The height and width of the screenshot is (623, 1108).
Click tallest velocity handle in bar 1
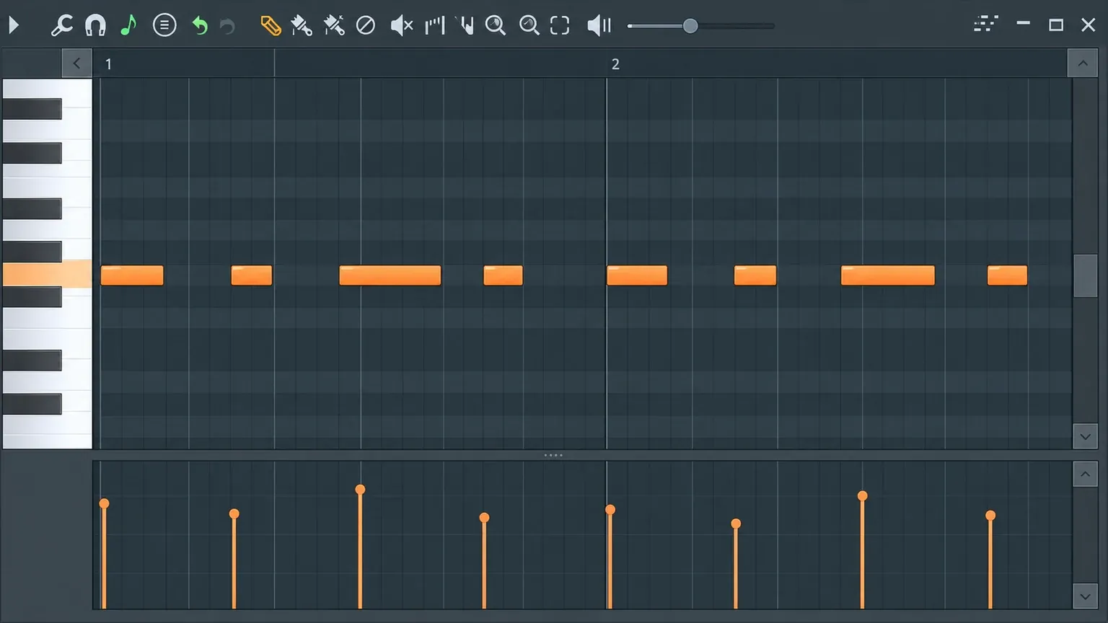click(360, 490)
